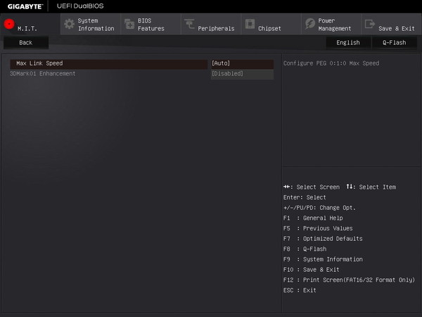The height and width of the screenshot is (317, 422).
Task: Launch the Q-Flash utility button
Action: pos(395,42)
